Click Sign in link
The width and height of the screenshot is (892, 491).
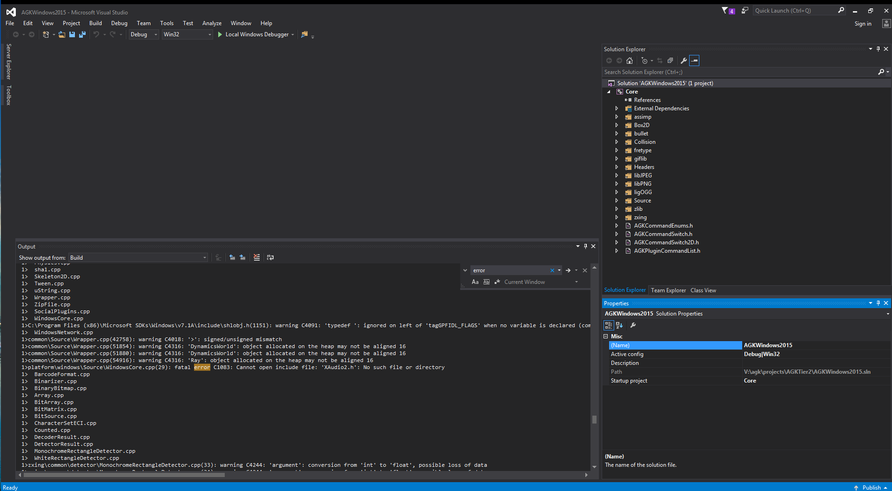pos(863,24)
